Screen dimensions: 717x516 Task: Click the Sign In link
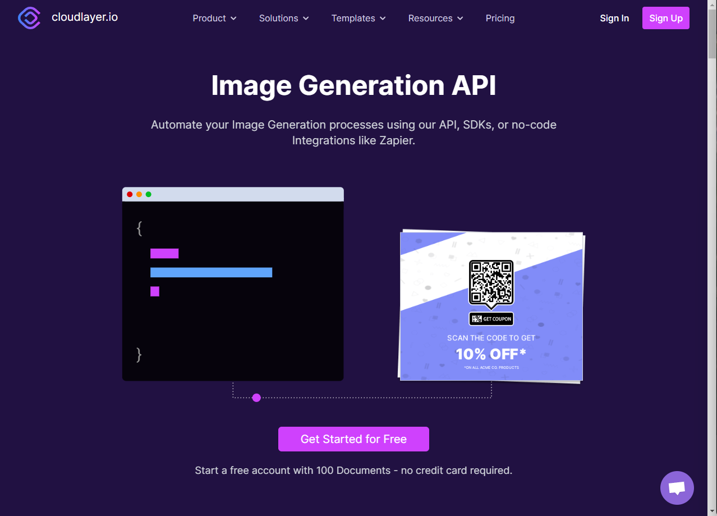[x=614, y=18]
